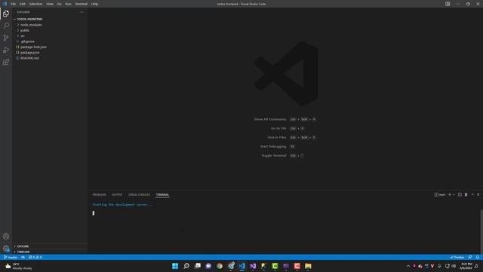Click the feedback icon in status bar
The image size is (483, 272).
point(470,257)
